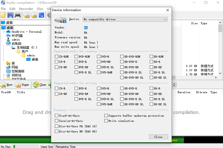This screenshot has height=148, width=223.
Task: Click the Burn disc icon
Action: pos(3,85)
